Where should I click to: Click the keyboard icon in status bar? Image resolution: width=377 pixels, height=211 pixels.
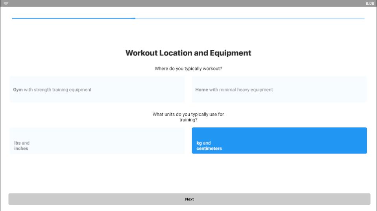pos(6,4)
